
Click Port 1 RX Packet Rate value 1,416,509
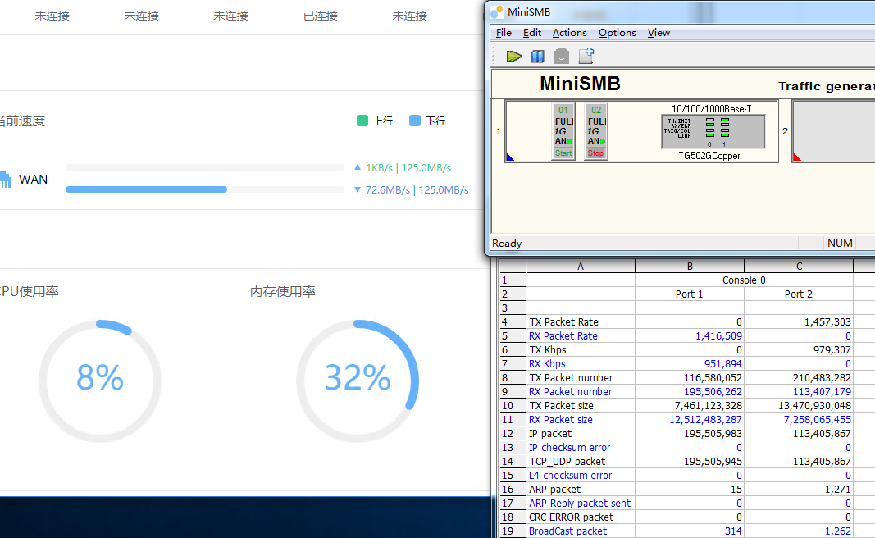tap(718, 336)
